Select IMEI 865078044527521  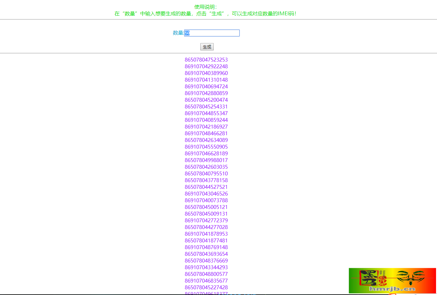[206, 187]
